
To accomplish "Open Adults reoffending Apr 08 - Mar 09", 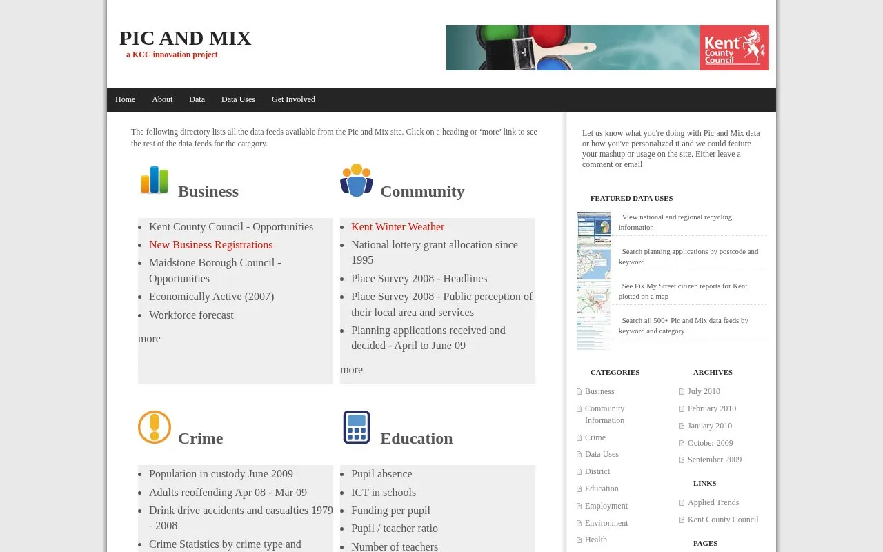I will point(228,493).
